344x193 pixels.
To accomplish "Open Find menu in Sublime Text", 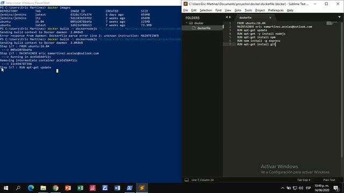I will coord(218,10).
